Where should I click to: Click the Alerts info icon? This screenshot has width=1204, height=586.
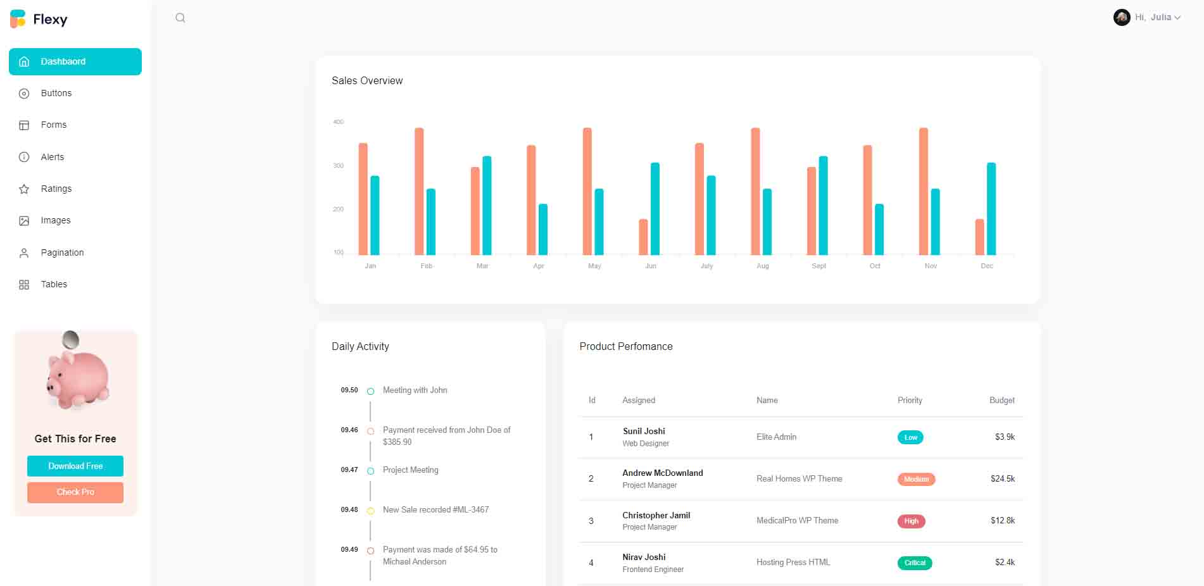[24, 157]
